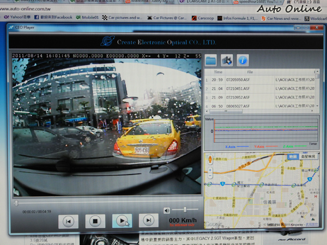Image resolution: width=327 pixels, height=245 pixels.
Task: Open the blue info icon
Action: point(243,60)
